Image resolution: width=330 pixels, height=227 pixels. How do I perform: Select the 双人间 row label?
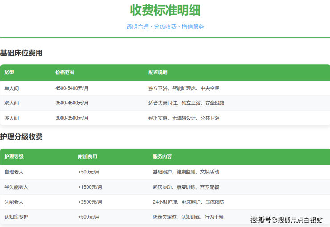pyautogui.click(x=12, y=103)
